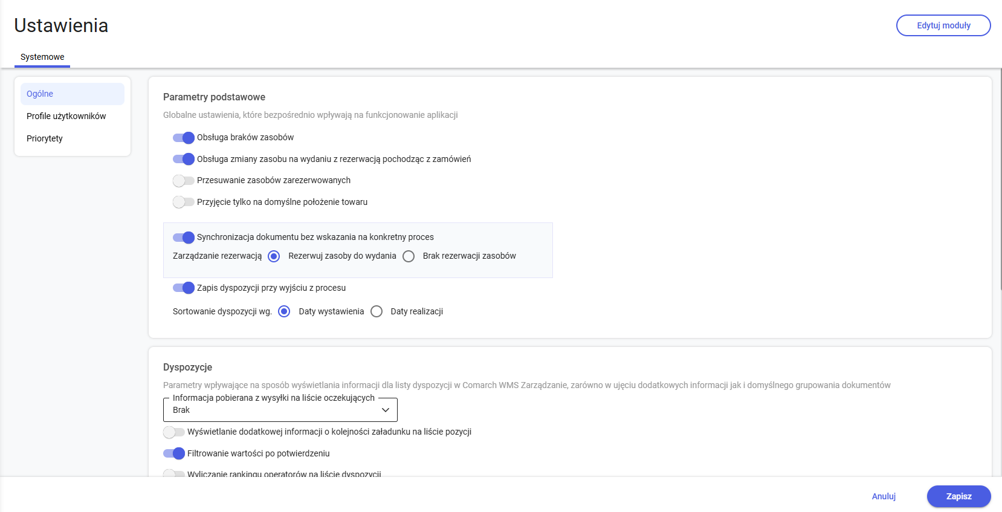Viewport: 1002px width, 512px height.
Task: Open Profile użytkowników section
Action: click(66, 116)
